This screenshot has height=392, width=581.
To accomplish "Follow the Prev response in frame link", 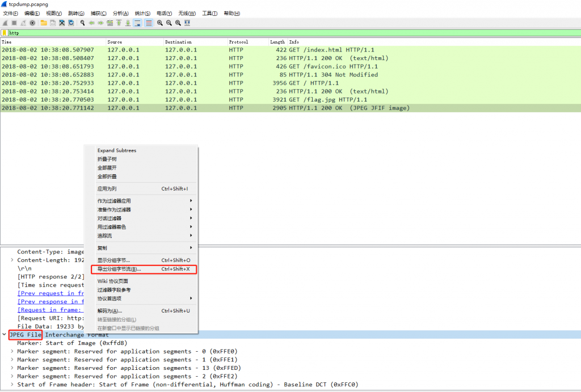I will click(50, 302).
